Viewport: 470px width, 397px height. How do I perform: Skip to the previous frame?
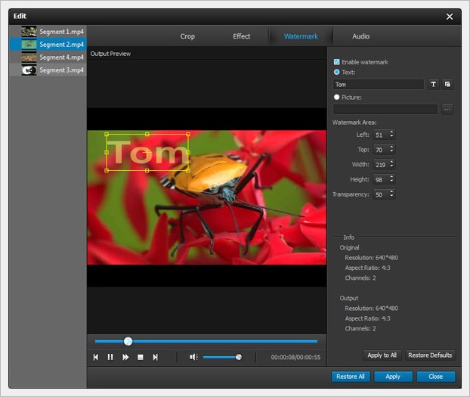click(x=96, y=357)
